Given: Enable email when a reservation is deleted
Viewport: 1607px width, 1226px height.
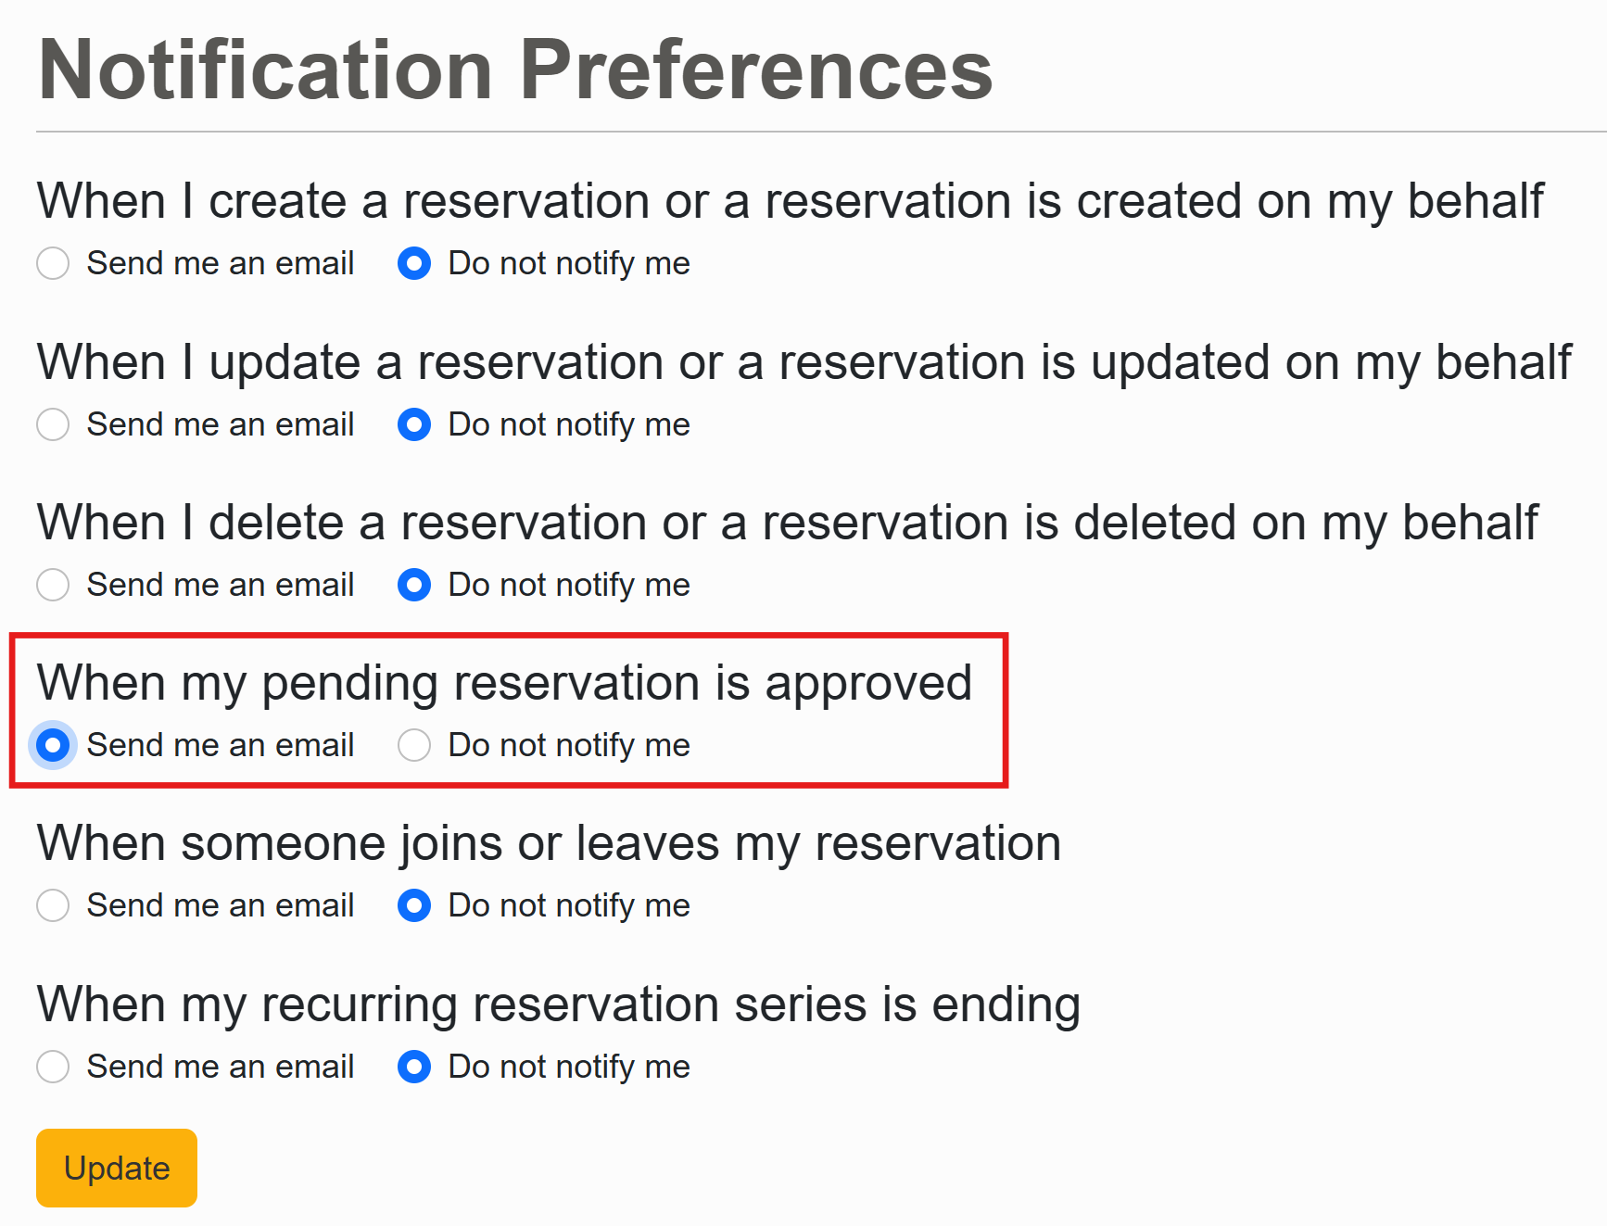Looking at the screenshot, I should click(53, 585).
